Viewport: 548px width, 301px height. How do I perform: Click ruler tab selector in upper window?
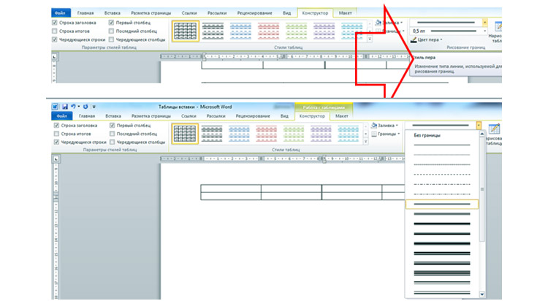(54, 57)
